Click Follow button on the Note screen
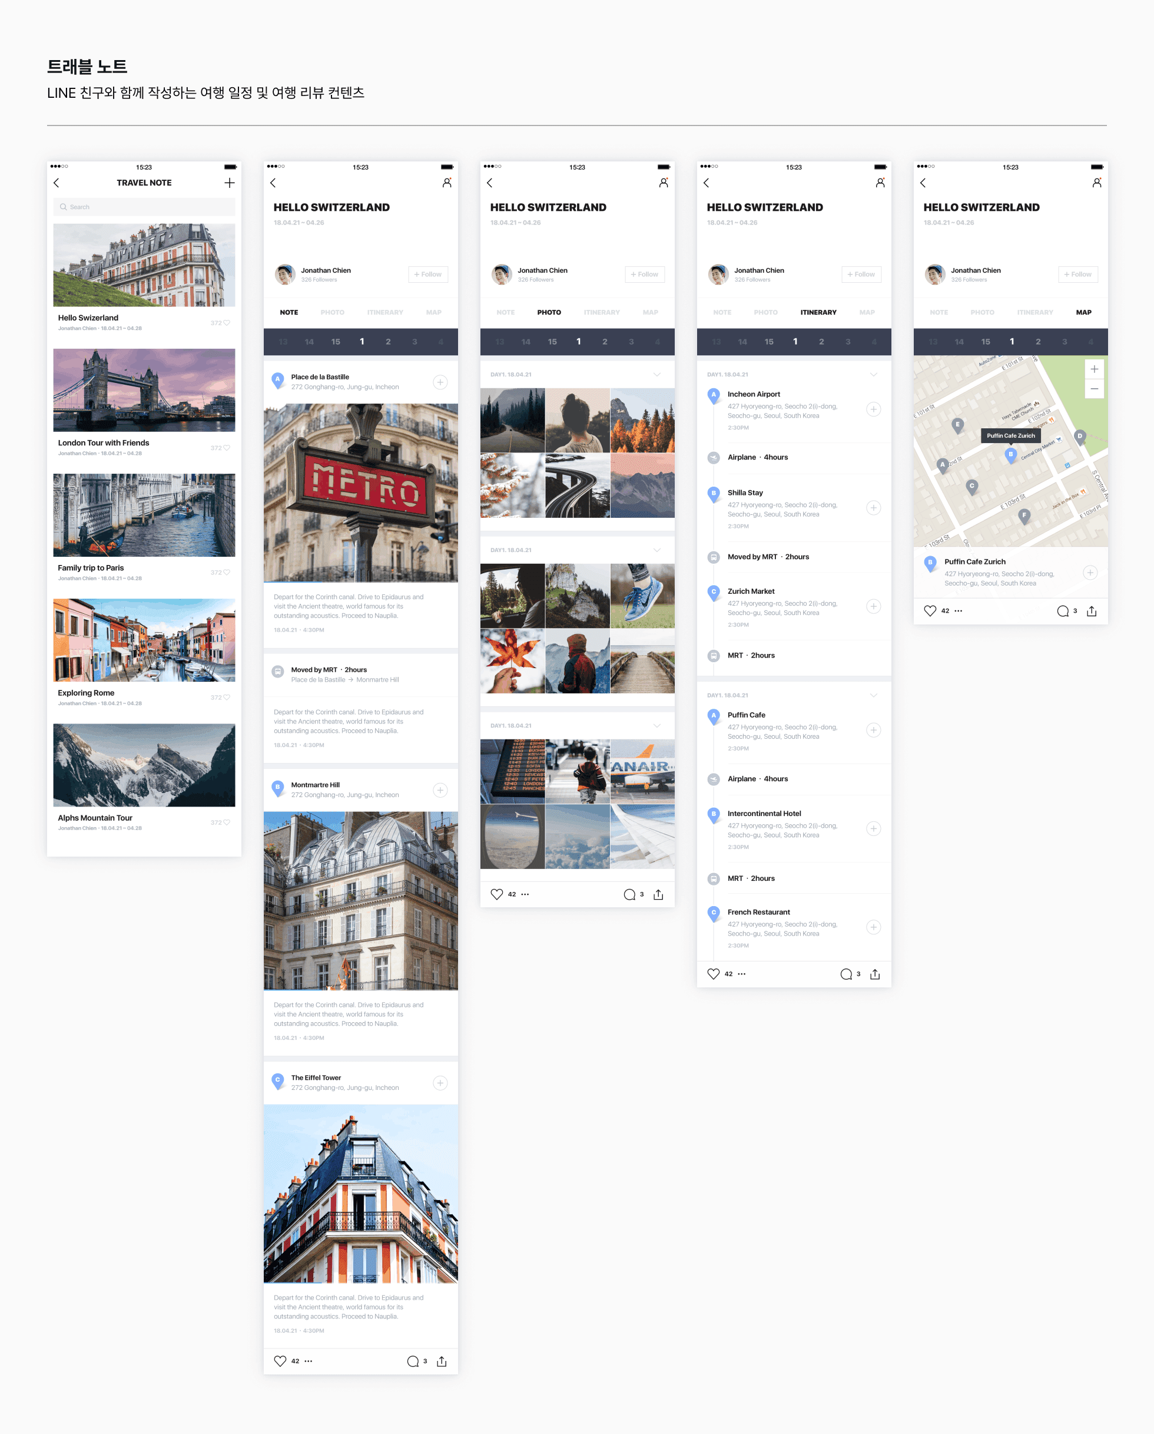Screen dimensions: 1154x1434 click(428, 274)
